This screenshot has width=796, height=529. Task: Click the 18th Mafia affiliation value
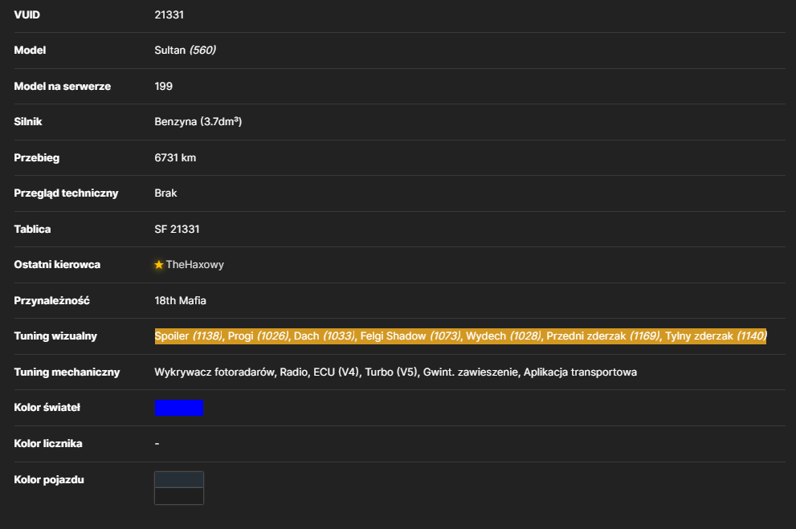(x=180, y=301)
